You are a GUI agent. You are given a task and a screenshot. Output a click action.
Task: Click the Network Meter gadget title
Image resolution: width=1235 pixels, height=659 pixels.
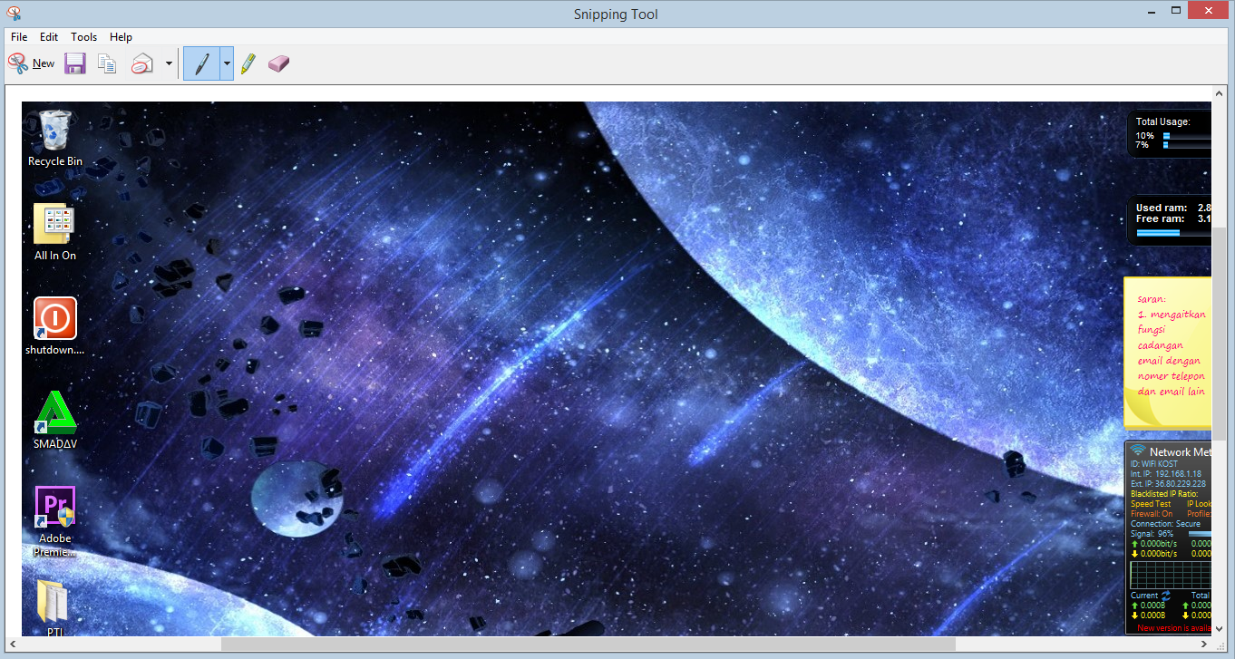click(x=1180, y=451)
